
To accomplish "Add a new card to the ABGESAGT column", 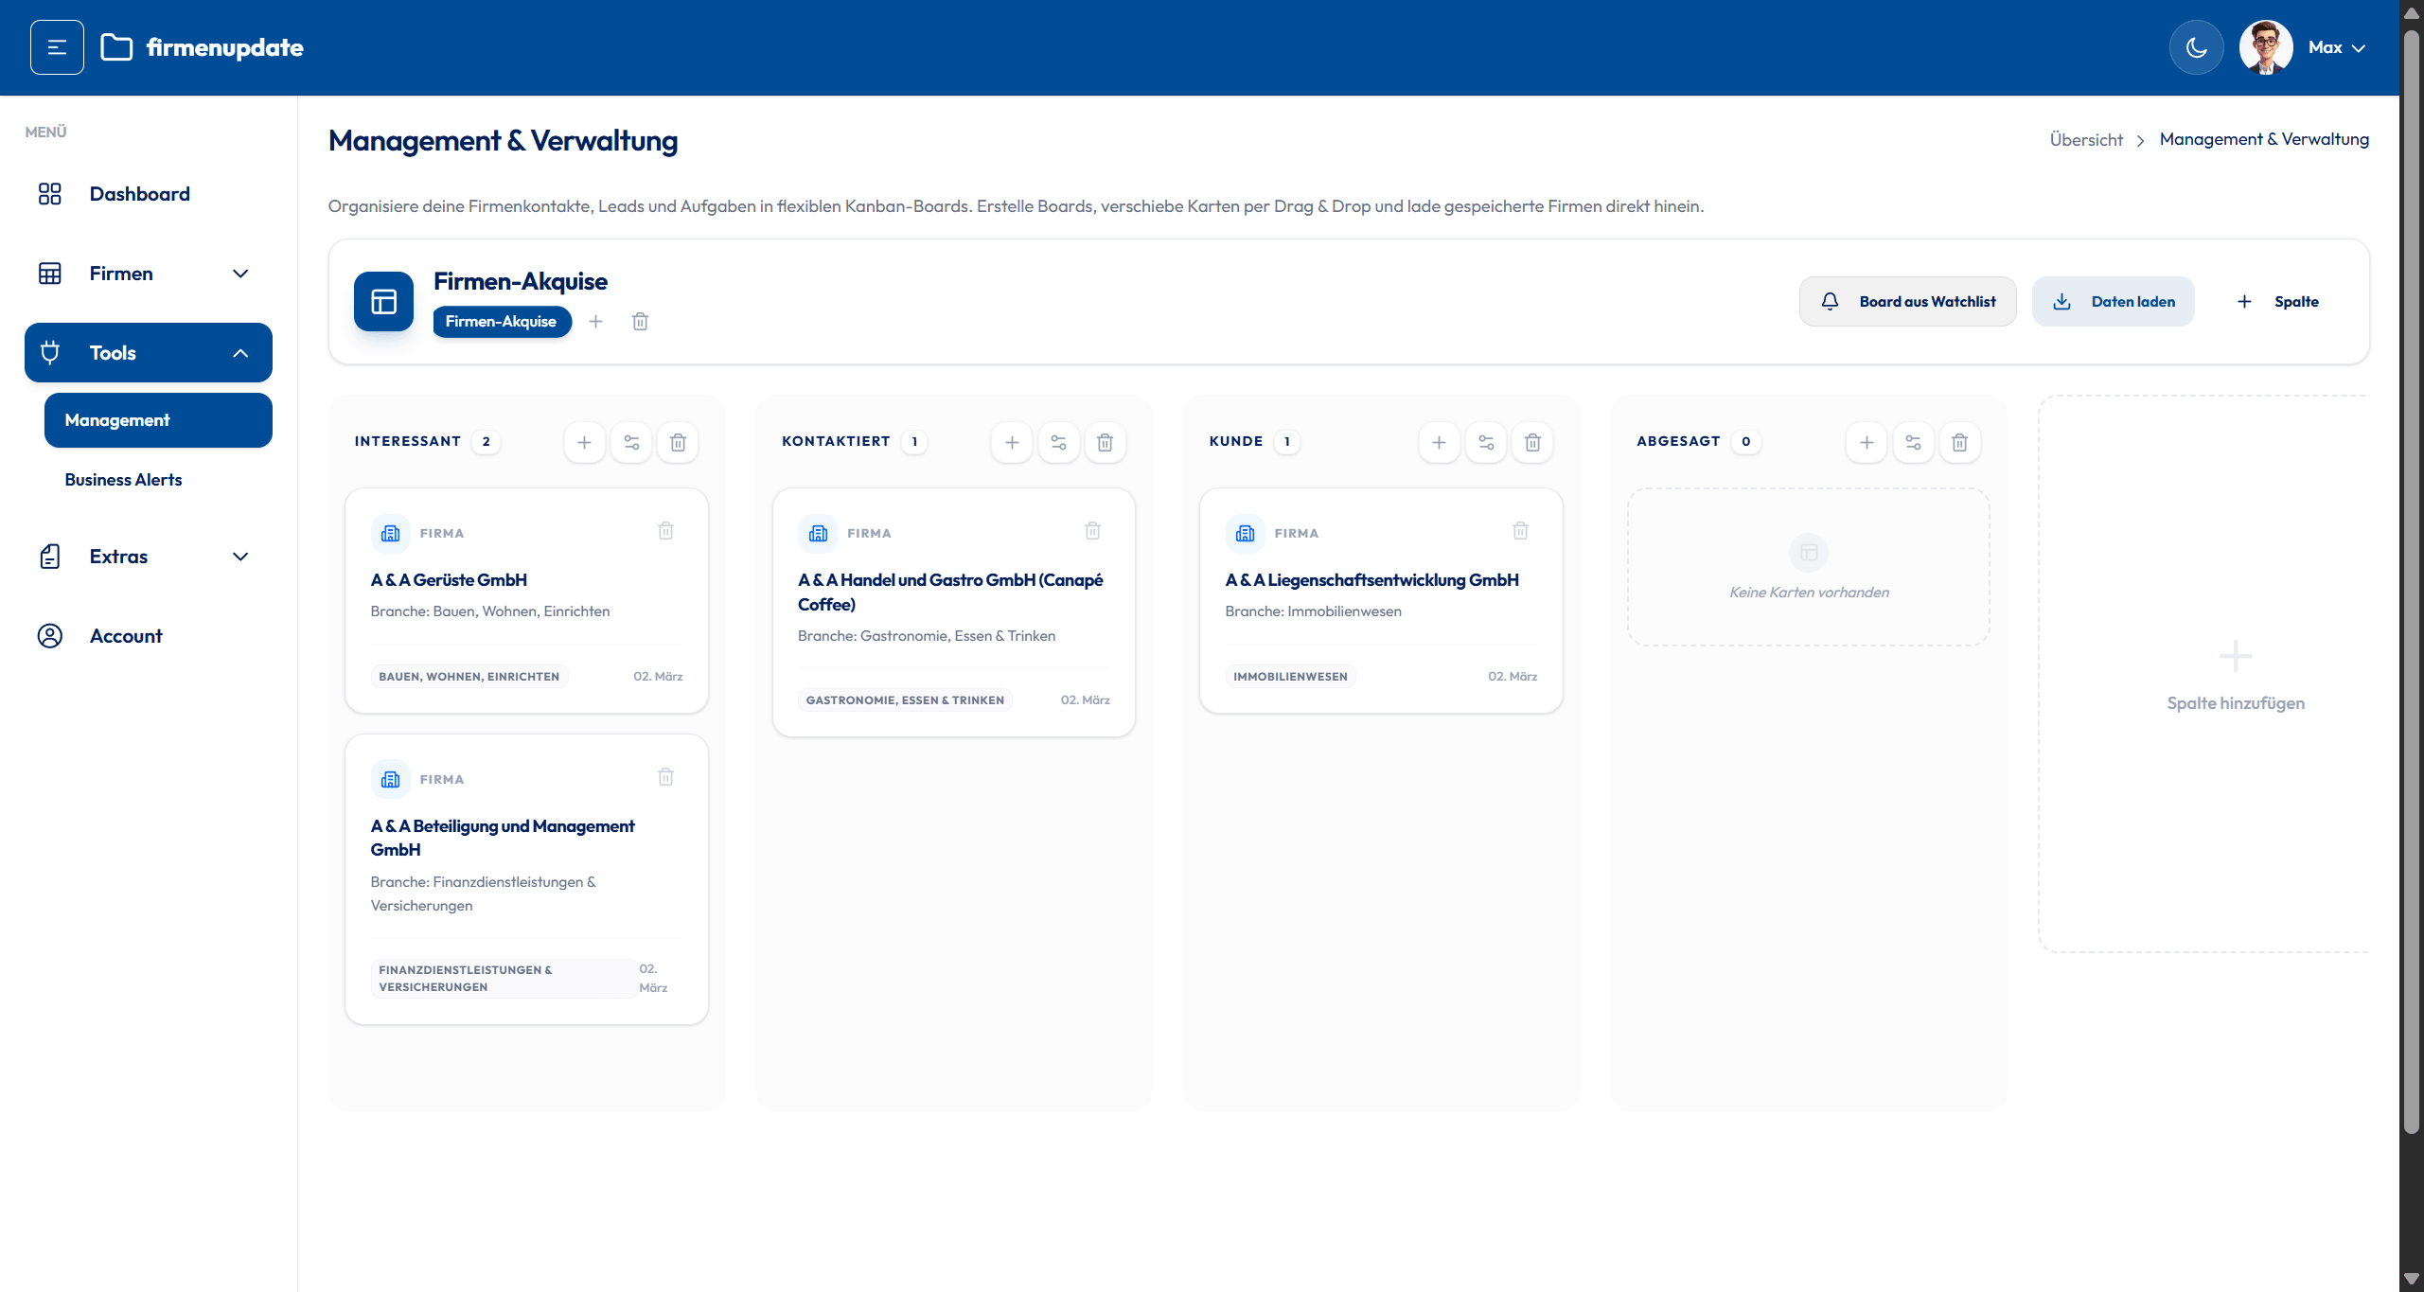I will (x=1867, y=442).
